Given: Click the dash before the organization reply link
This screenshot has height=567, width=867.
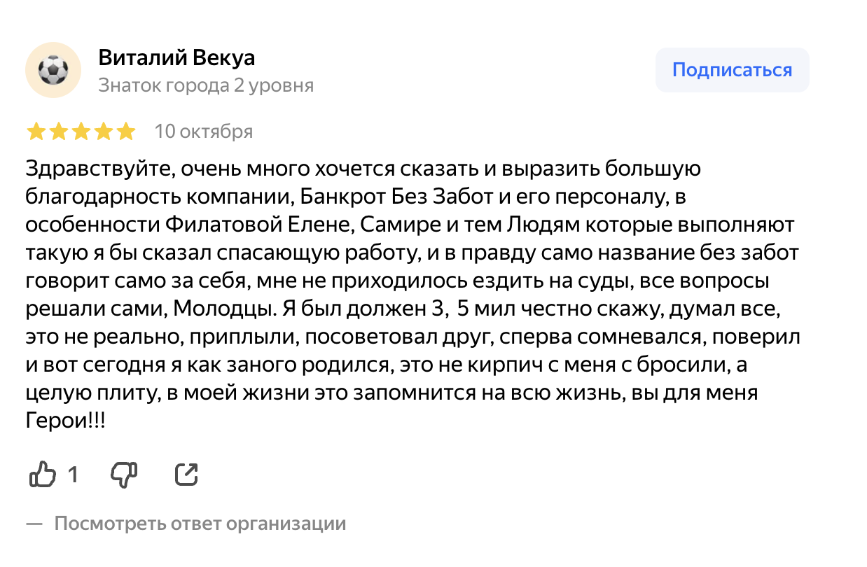Looking at the screenshot, I should point(34,524).
